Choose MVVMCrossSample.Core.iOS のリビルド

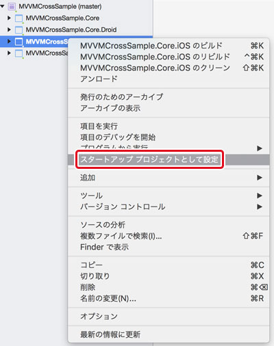[169, 57]
